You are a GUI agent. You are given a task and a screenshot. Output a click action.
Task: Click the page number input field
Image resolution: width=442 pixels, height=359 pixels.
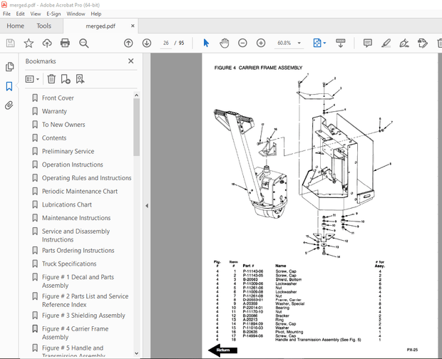point(165,43)
